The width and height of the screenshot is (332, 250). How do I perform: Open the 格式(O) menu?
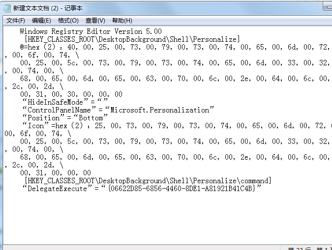pos(68,21)
